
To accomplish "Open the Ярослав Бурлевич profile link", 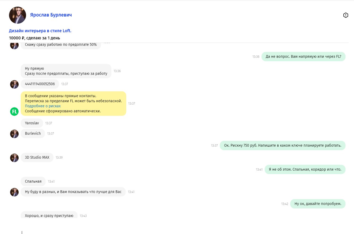I will 51,15.
